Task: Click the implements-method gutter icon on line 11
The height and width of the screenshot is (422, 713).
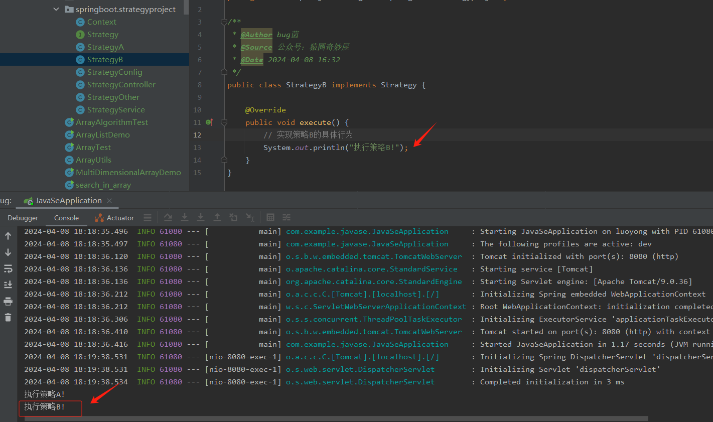Action: [210, 122]
